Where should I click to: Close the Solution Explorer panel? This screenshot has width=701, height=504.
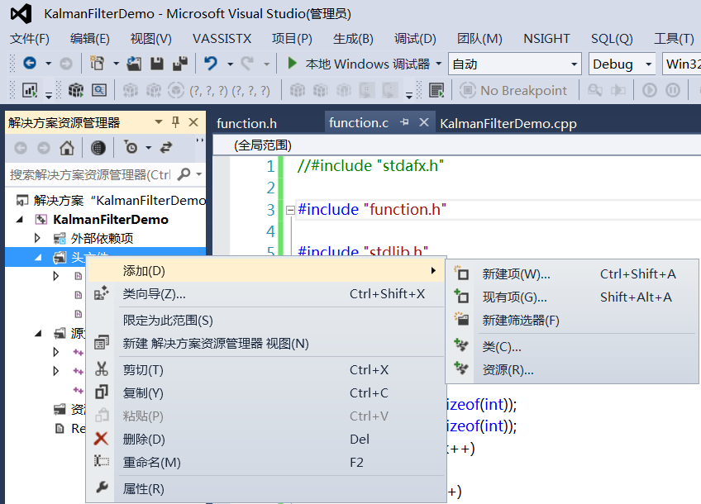coord(193,122)
